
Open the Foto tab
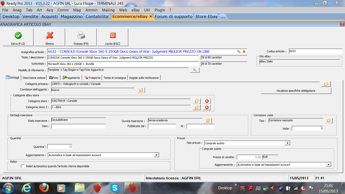coord(54,78)
